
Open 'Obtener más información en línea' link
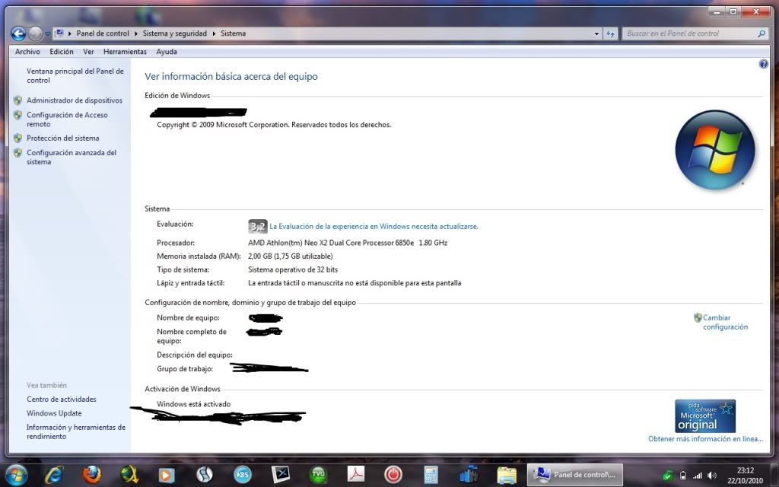(x=705, y=439)
